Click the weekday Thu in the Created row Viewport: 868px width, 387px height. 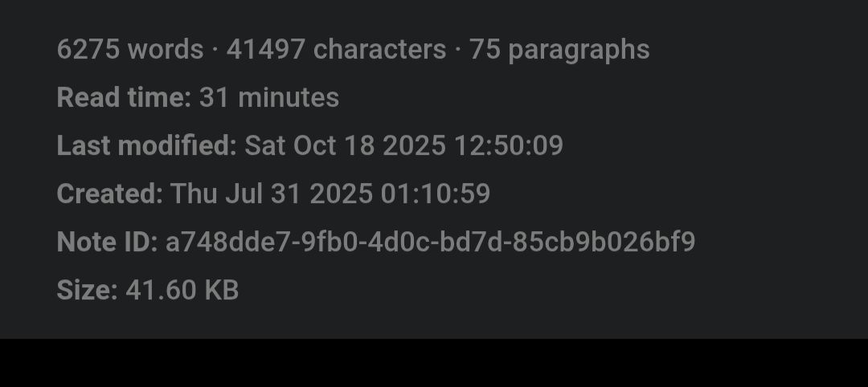click(x=190, y=193)
